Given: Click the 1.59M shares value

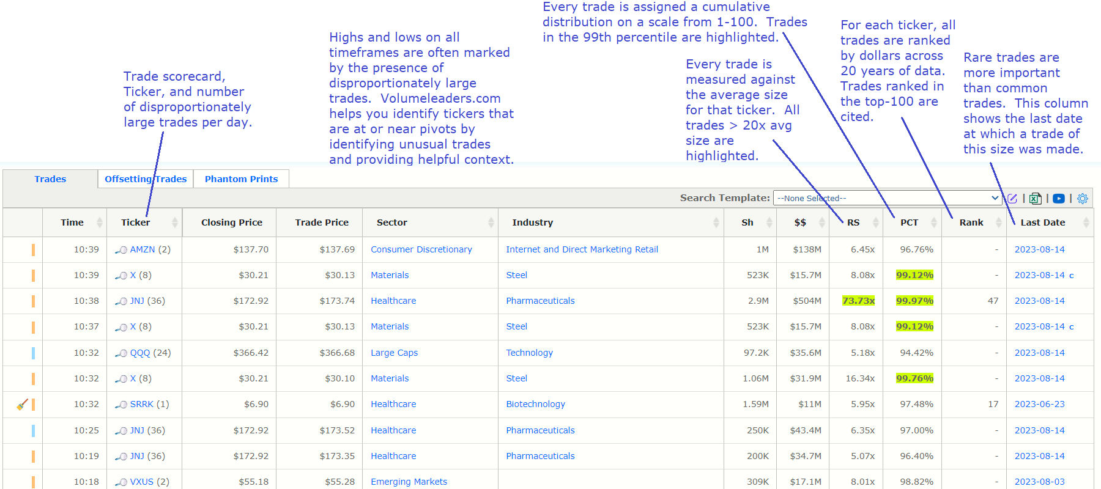Looking at the screenshot, I should point(756,404).
